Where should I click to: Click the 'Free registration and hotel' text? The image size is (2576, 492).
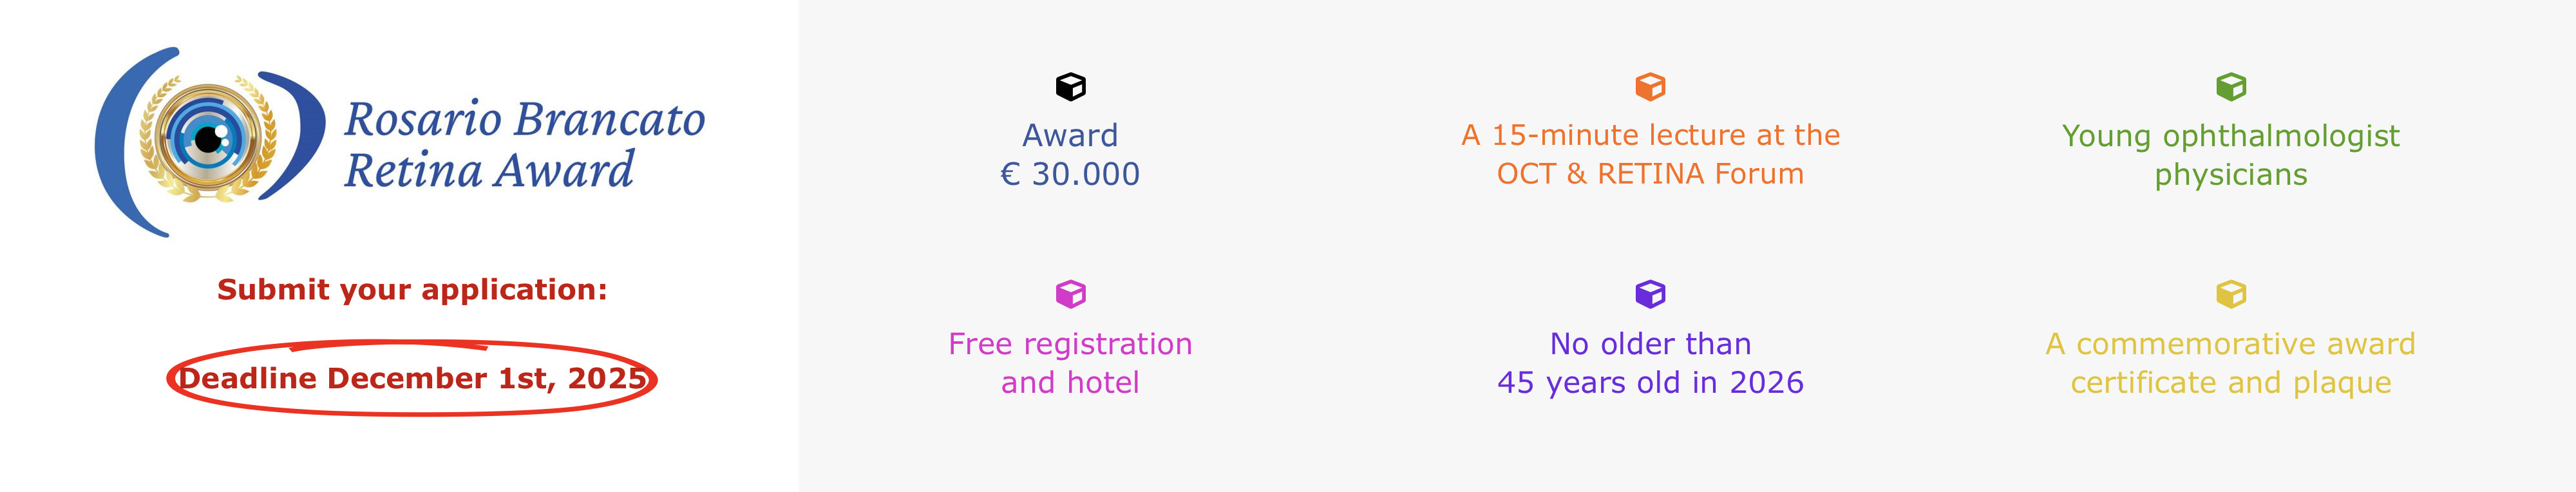coord(1070,363)
